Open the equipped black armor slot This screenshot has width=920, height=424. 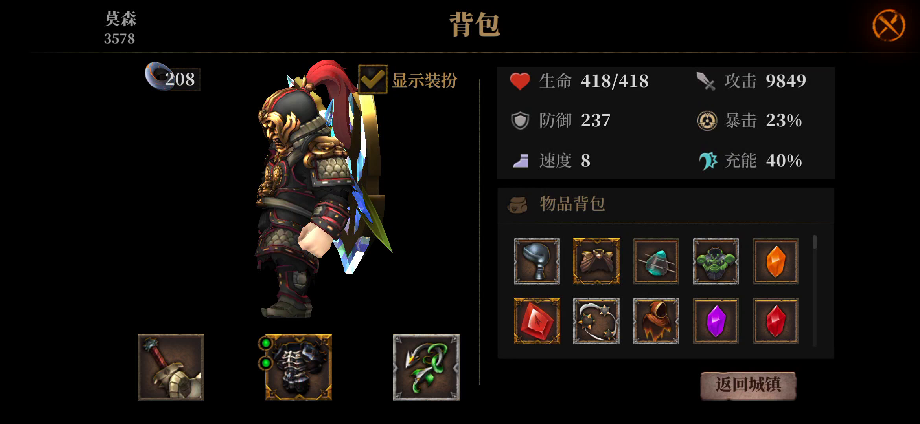coord(298,367)
